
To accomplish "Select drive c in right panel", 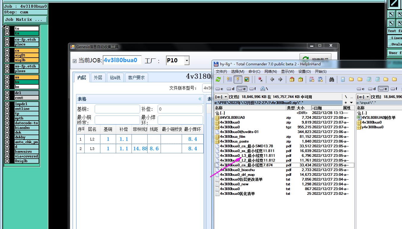I will 361,89.
